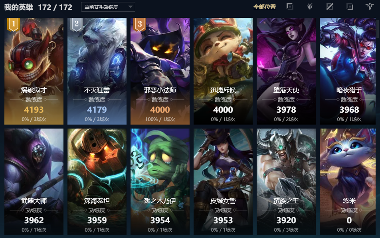The image size is (380, 238).
Task: Select the 深海泰坦 champion card
Action: pyautogui.click(x=97, y=182)
